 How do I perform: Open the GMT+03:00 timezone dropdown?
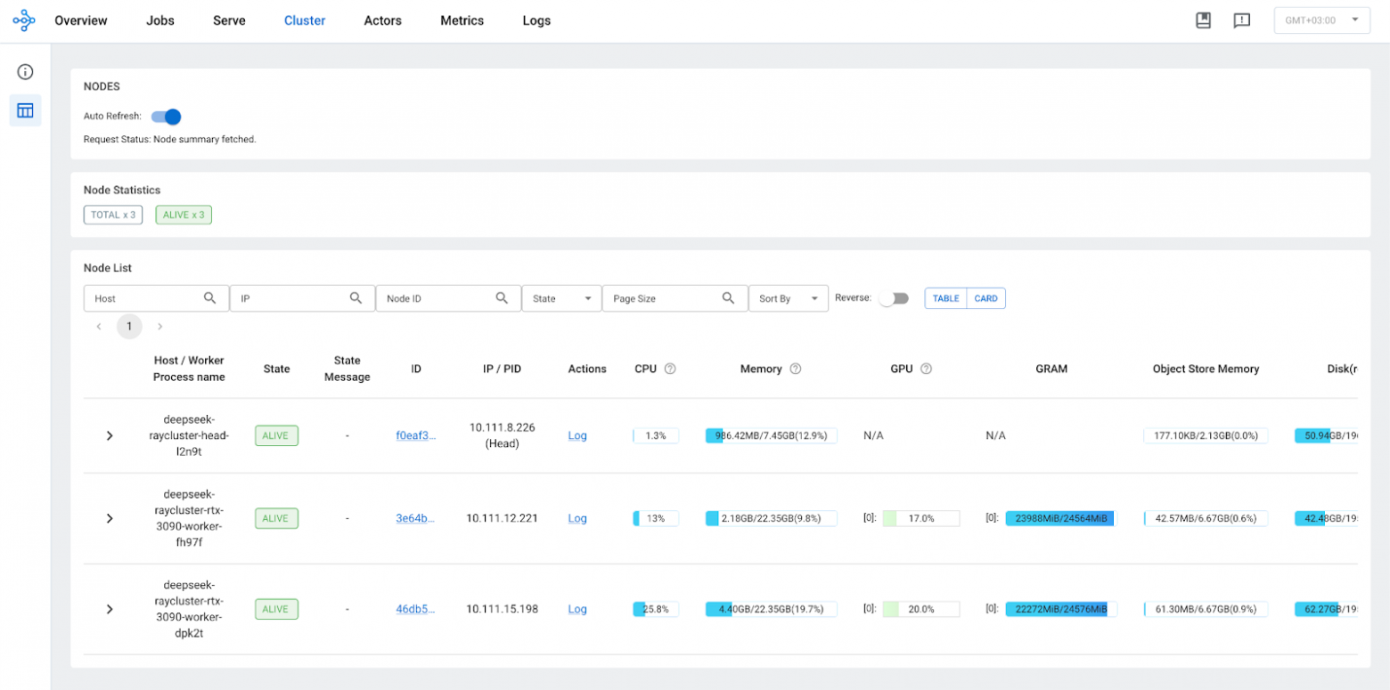(x=1321, y=20)
